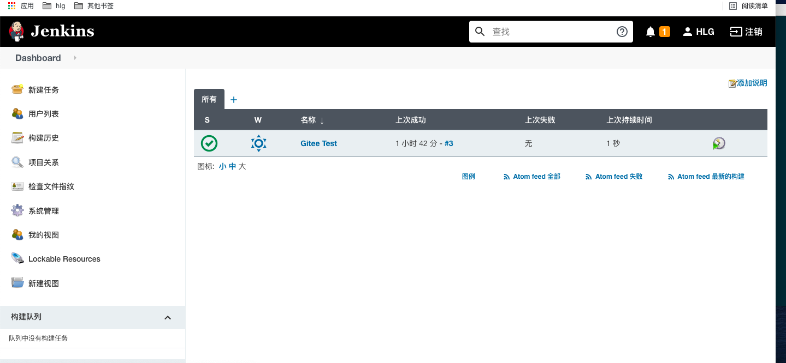Collapse the 构建队列 panel
786x363 pixels.
pos(168,317)
